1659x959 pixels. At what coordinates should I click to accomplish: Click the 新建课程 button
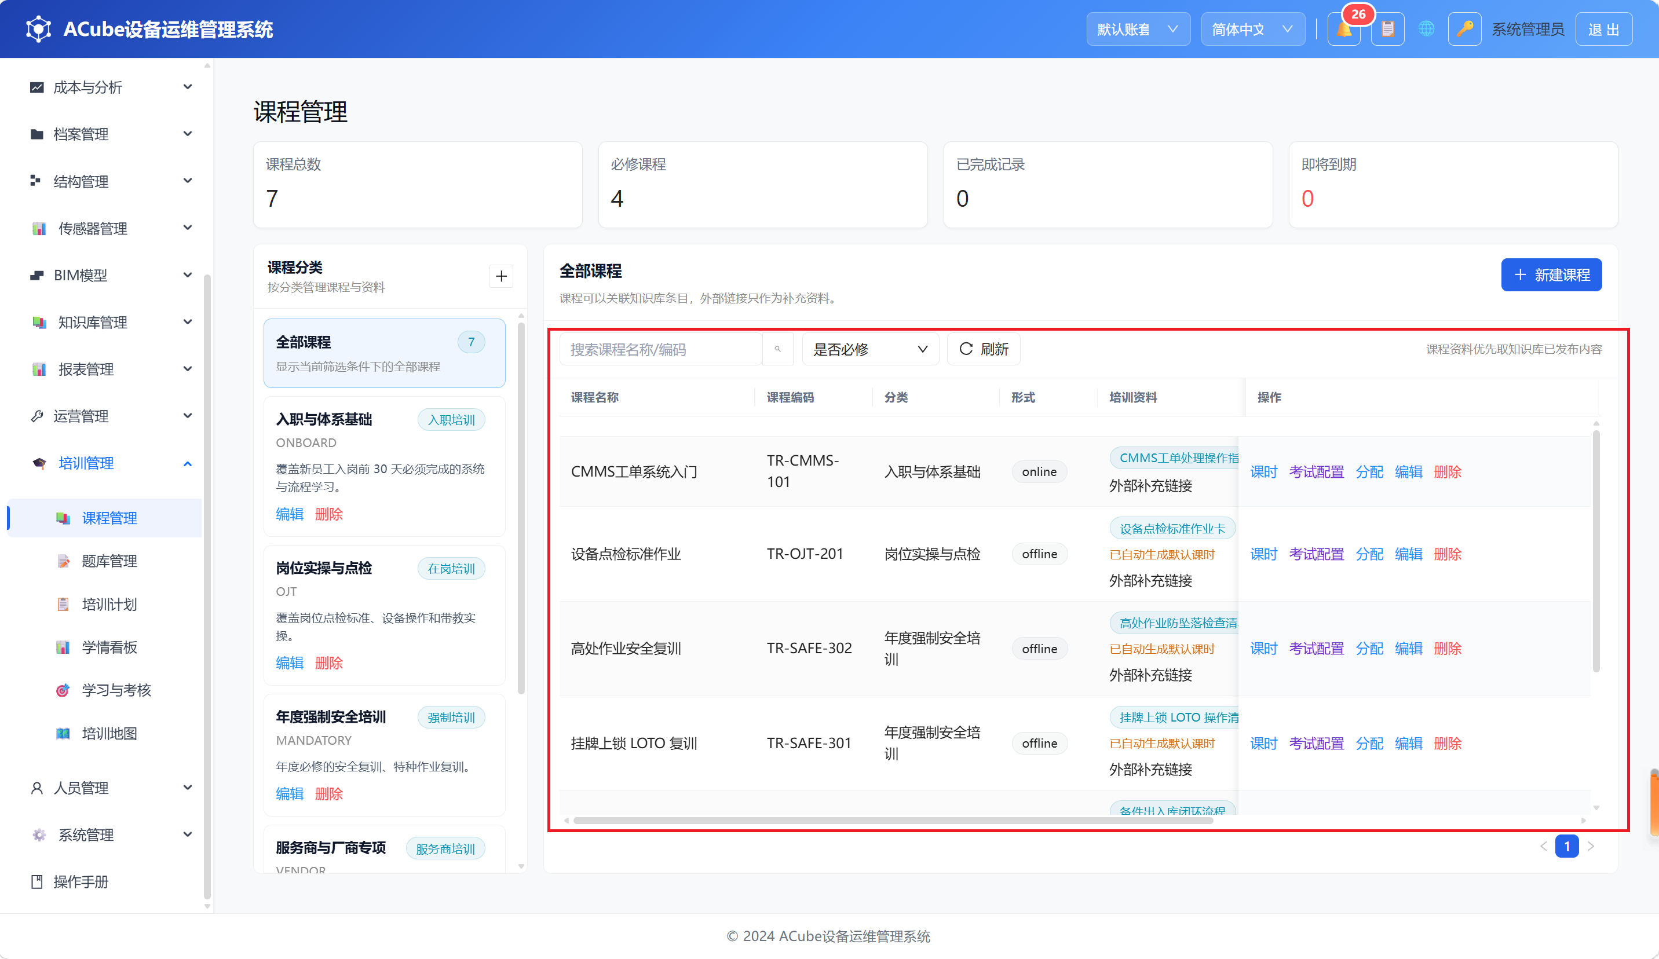[x=1551, y=274]
